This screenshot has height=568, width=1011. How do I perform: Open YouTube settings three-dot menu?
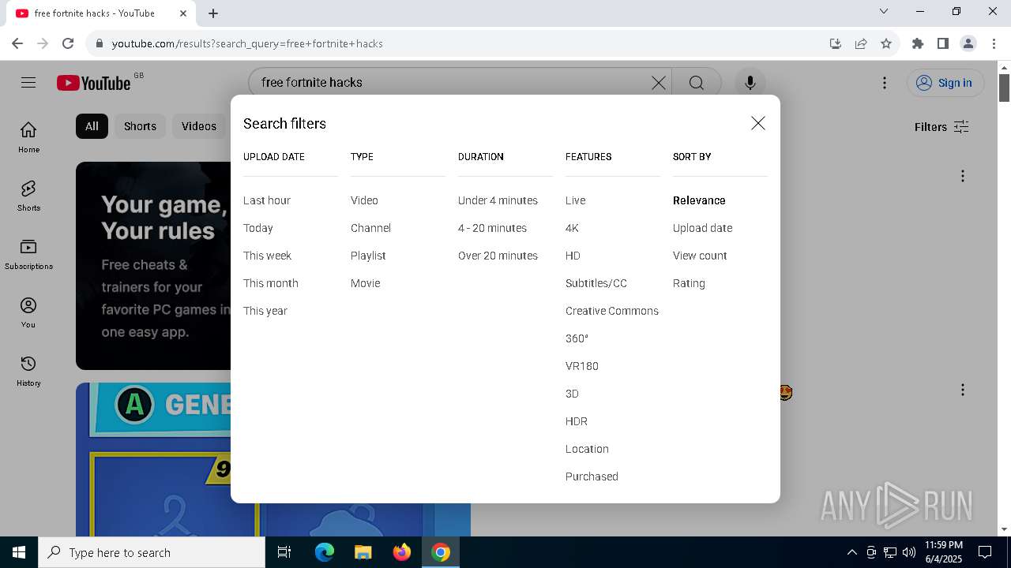[x=885, y=83]
